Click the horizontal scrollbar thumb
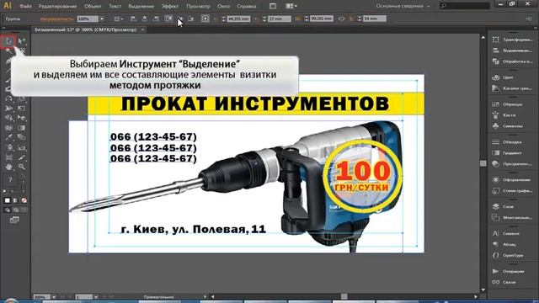This screenshot has height=303, width=539. [x=344, y=296]
